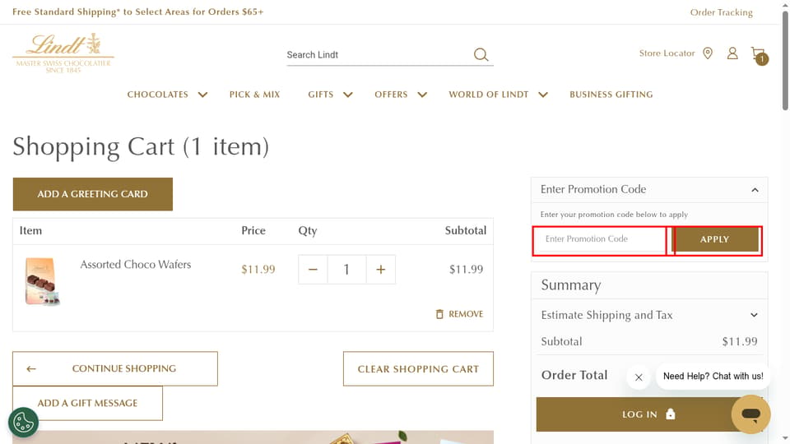790x444 pixels.
Task: Click Assorted Choco Wafers product thumbnail
Action: (42, 281)
